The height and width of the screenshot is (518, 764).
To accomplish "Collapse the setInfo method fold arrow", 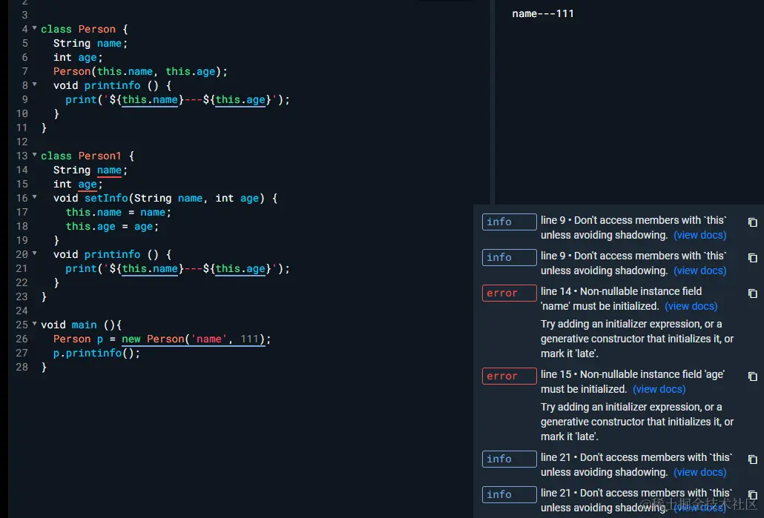I will tap(35, 197).
